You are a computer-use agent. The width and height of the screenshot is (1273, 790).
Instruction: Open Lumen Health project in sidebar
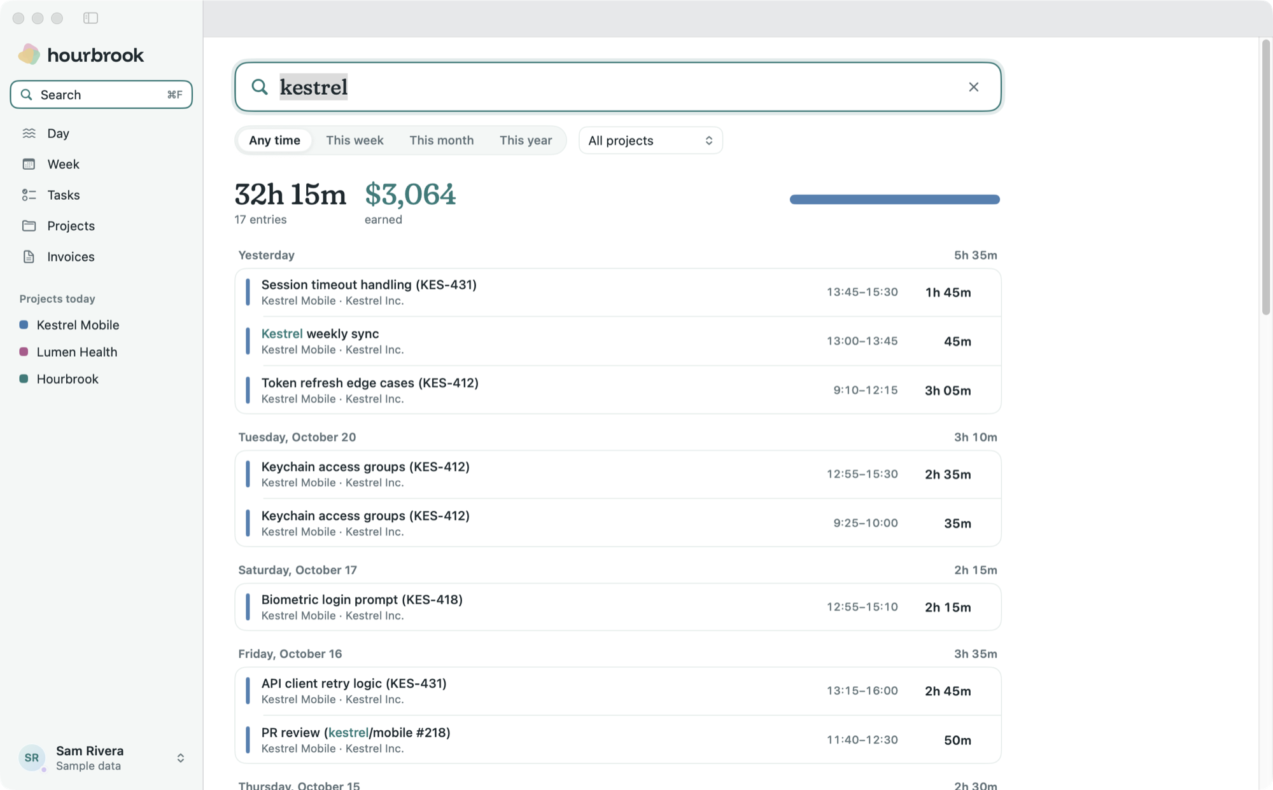(x=76, y=352)
